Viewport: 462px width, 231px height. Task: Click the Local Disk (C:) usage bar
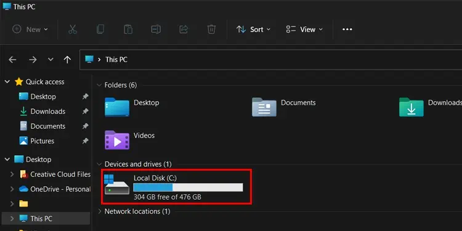pos(188,187)
